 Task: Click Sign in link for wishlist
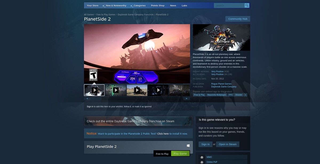[90, 107]
